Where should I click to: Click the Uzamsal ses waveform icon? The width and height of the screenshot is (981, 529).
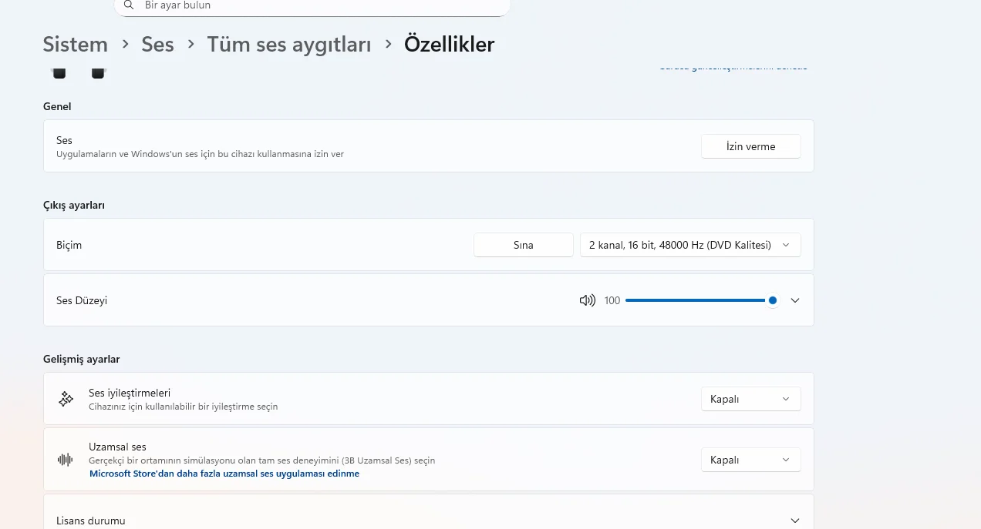pos(66,460)
